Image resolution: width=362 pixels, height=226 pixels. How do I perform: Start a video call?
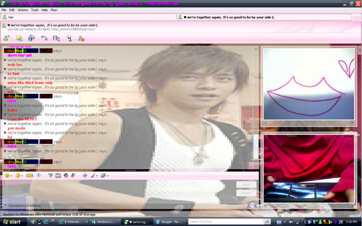(31, 38)
